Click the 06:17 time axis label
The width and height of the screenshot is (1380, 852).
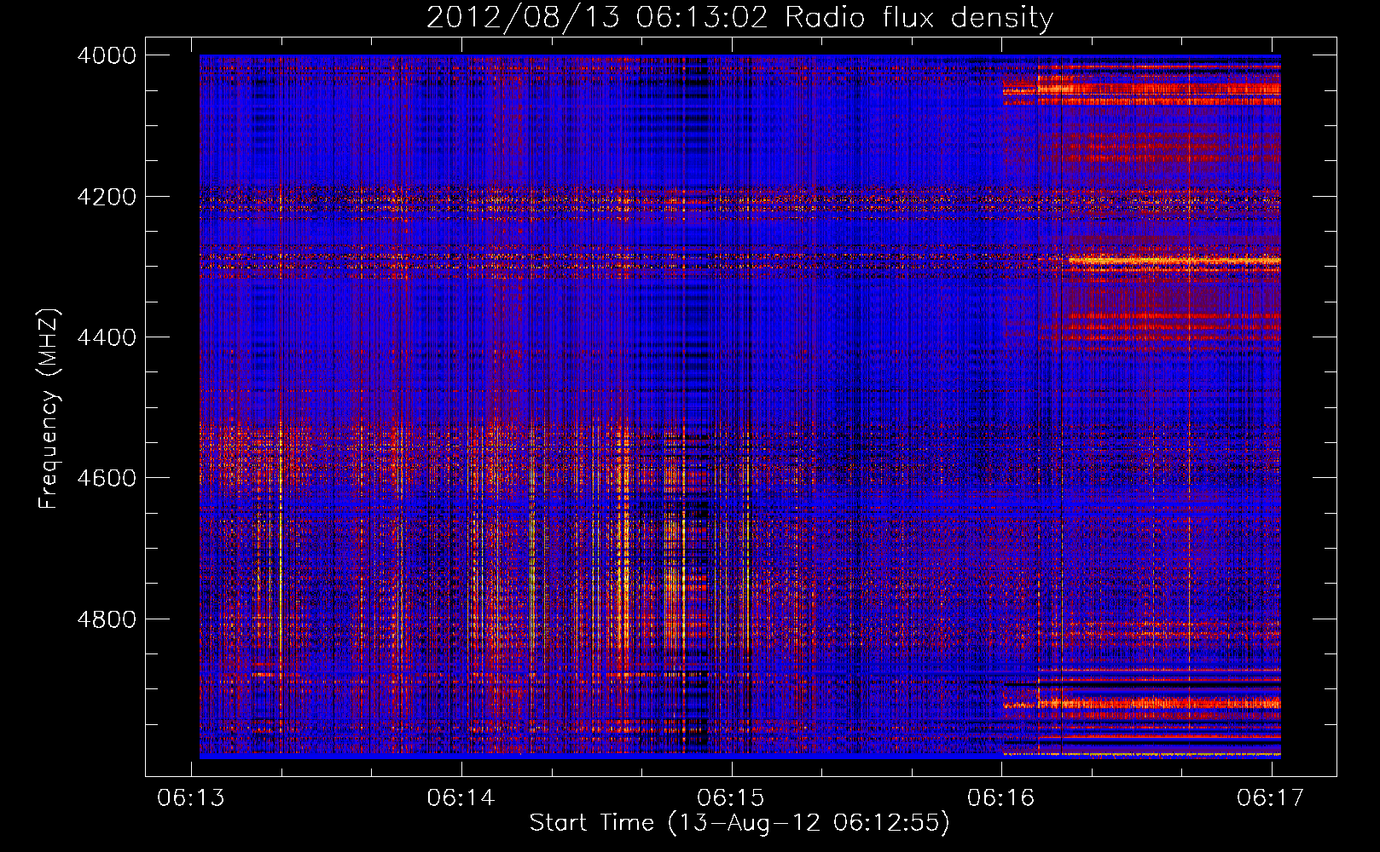(1271, 797)
